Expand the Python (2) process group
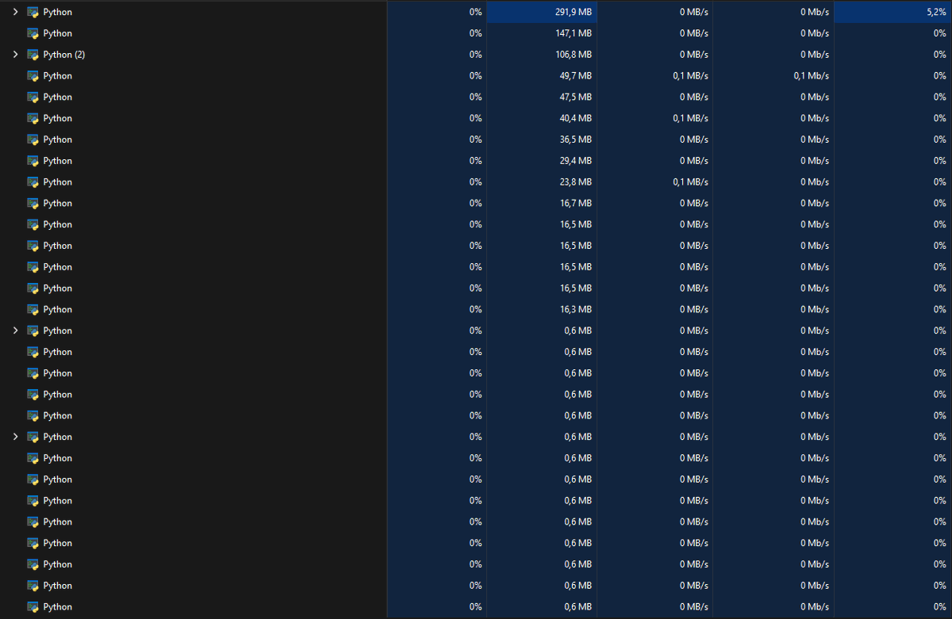Viewport: 952px width, 619px height. click(x=15, y=55)
